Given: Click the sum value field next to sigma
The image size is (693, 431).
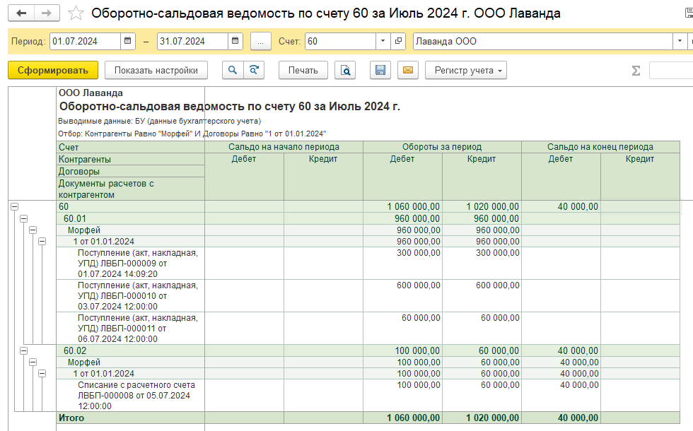Looking at the screenshot, I should pos(671,71).
